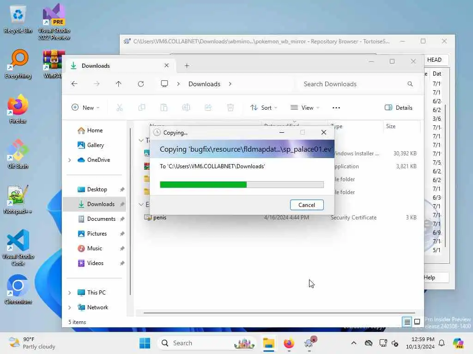Add a new Explorer tab

(187, 65)
